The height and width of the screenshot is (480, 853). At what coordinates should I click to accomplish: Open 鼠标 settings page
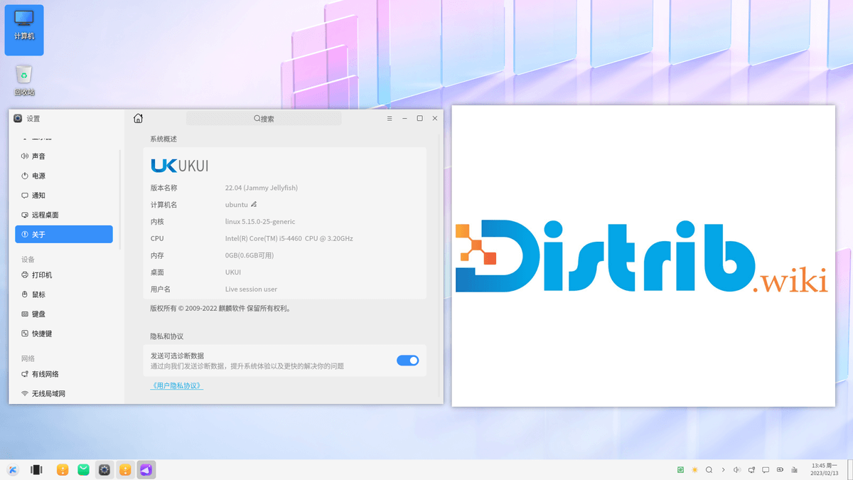coord(64,294)
